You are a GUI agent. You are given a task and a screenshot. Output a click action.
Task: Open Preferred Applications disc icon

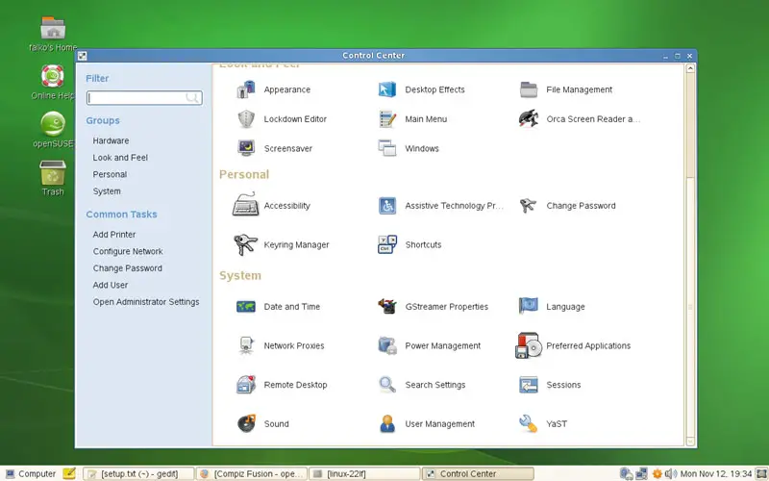[x=529, y=345]
